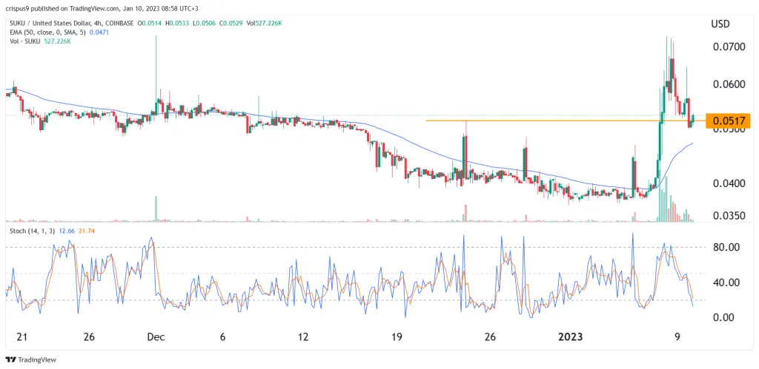Click the date label 6 on time axis

tap(222, 336)
